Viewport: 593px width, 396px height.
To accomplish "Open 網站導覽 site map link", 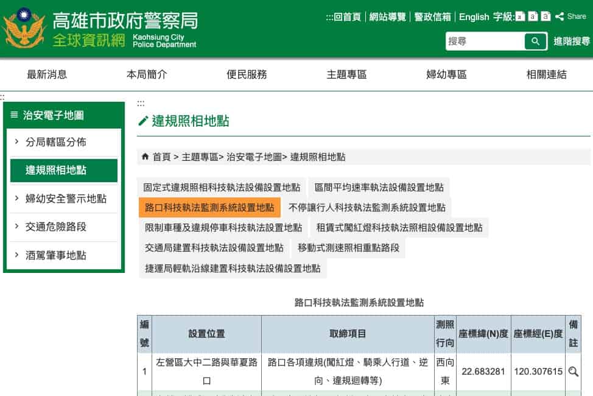I will click(388, 16).
